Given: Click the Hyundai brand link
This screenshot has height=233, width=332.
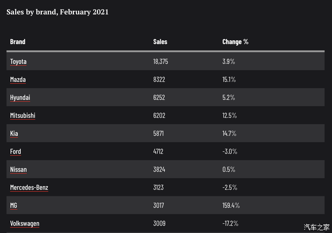Looking at the screenshot, I should coord(20,98).
